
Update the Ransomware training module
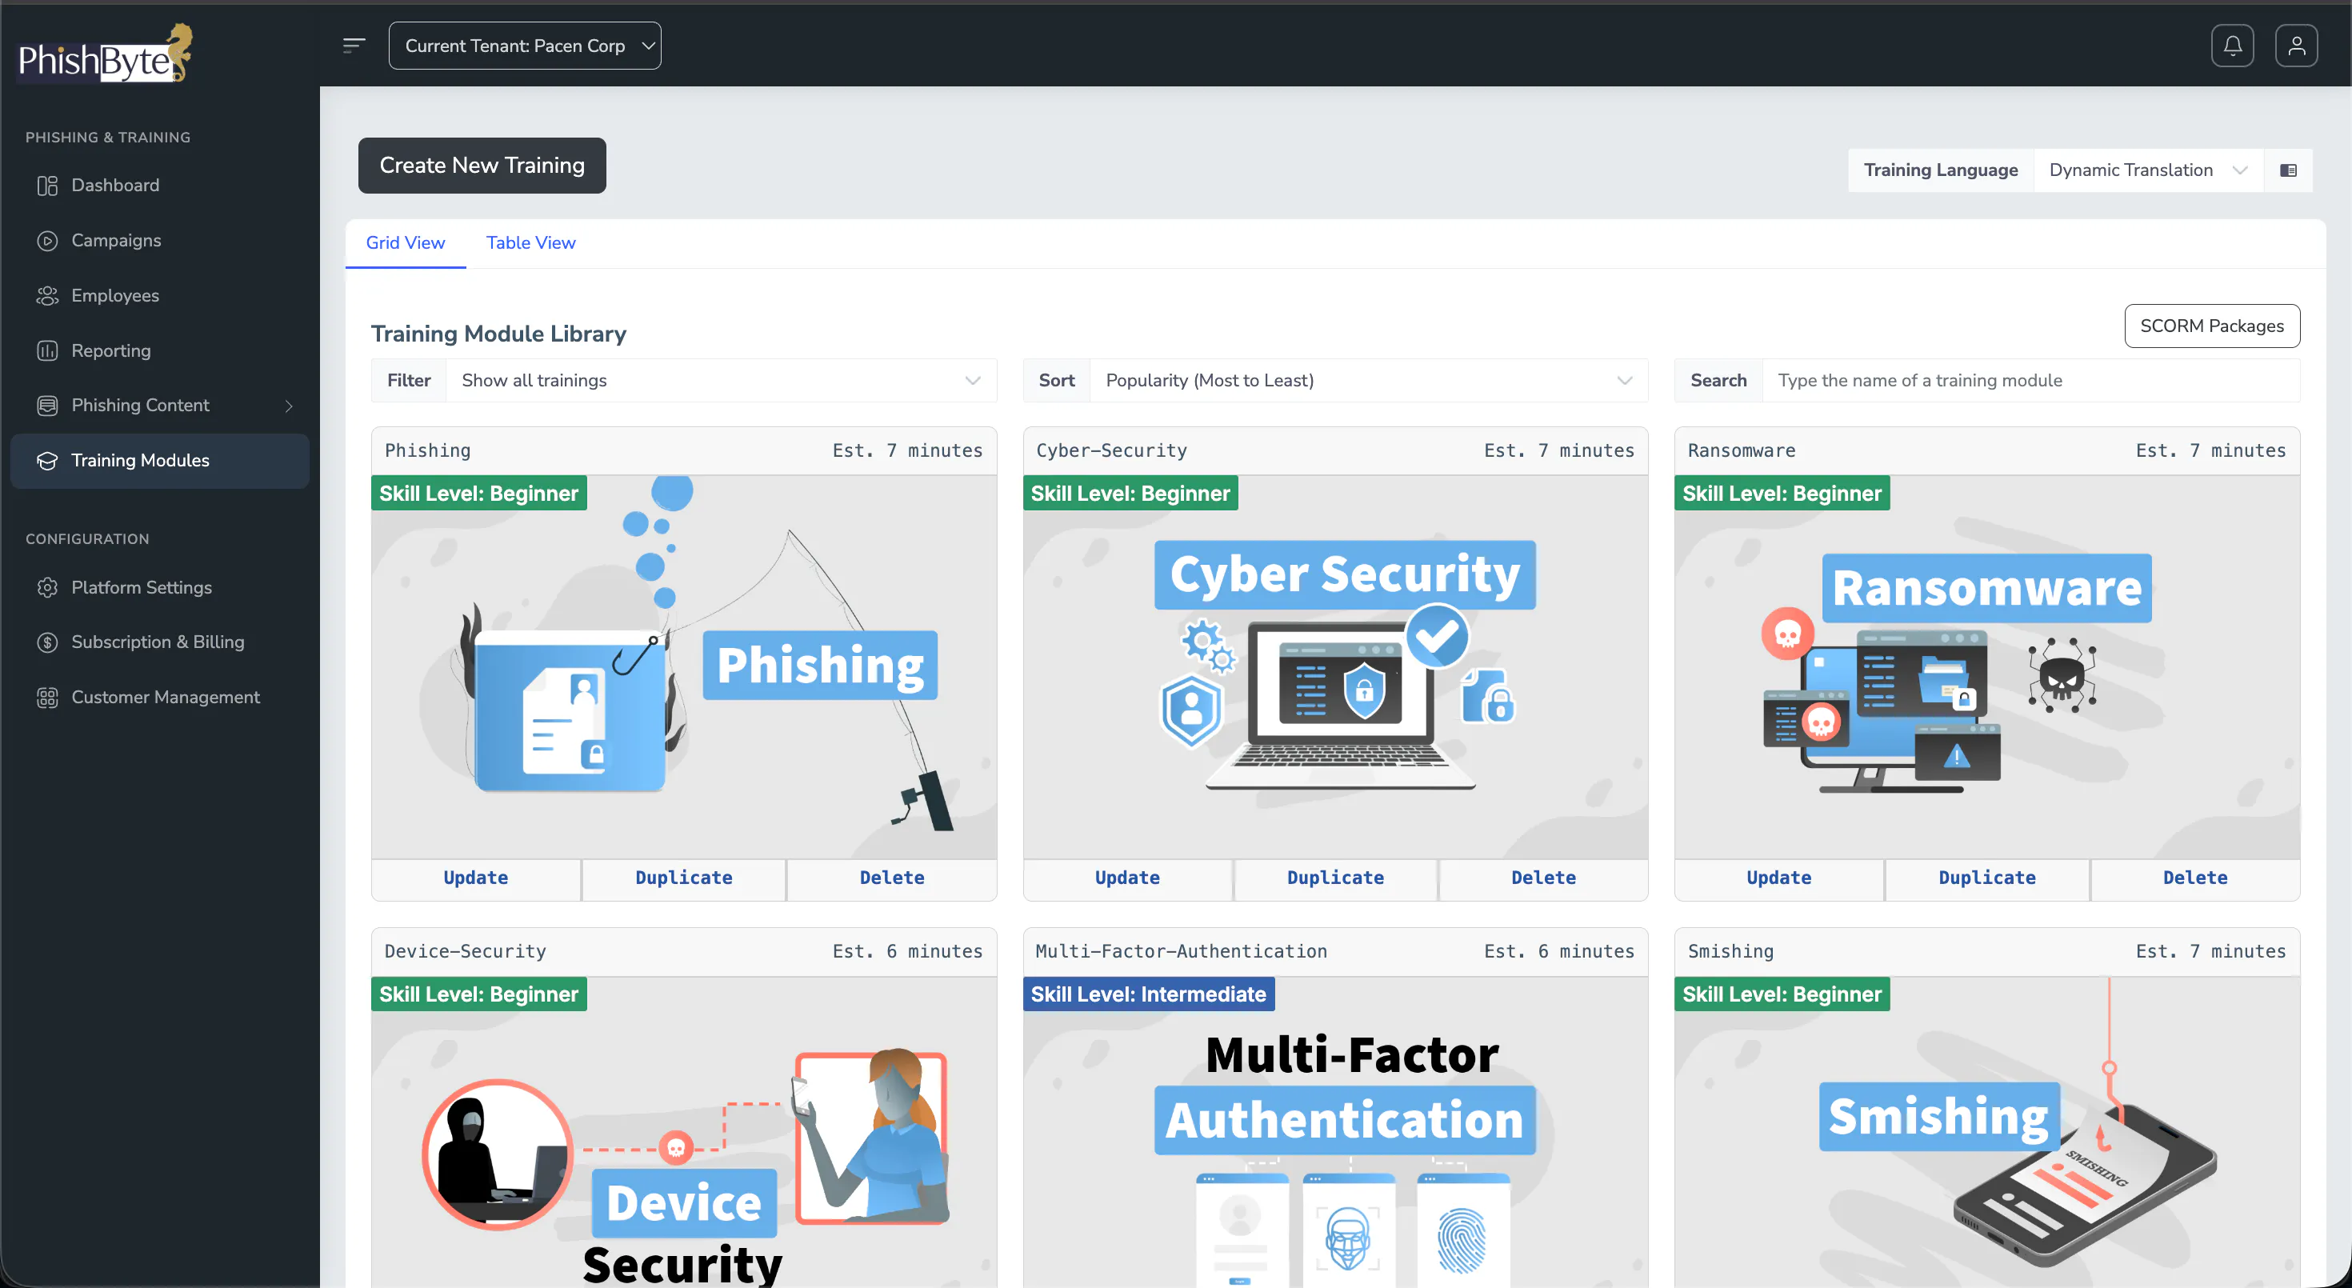point(1778,878)
